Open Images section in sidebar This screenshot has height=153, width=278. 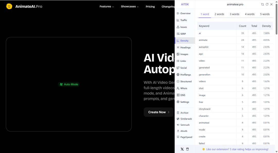(185, 54)
